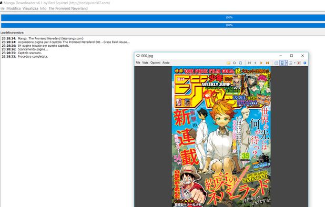Click the lower 100% progress bar
This screenshot has width=325, height=207.
[x=163, y=25]
